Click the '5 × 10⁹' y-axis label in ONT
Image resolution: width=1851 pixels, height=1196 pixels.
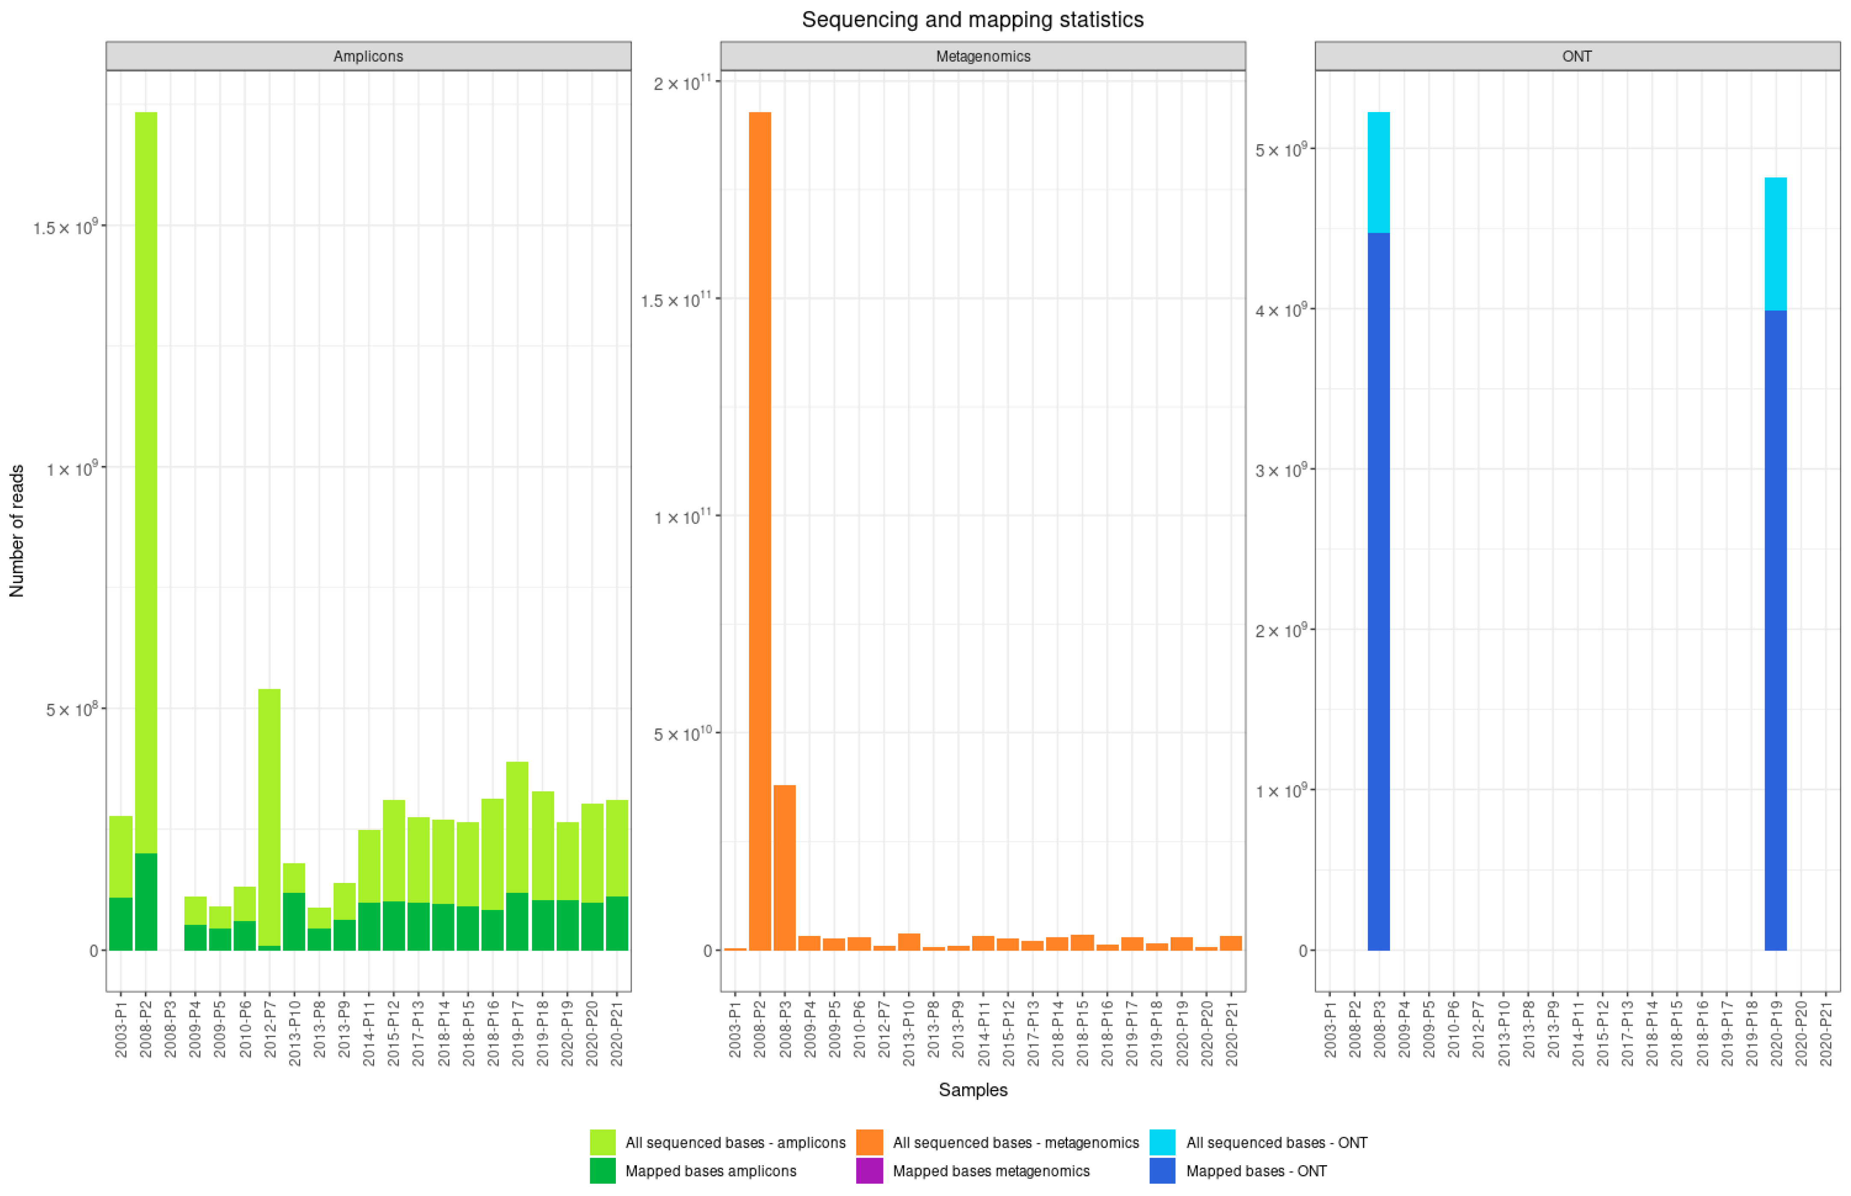(1282, 148)
